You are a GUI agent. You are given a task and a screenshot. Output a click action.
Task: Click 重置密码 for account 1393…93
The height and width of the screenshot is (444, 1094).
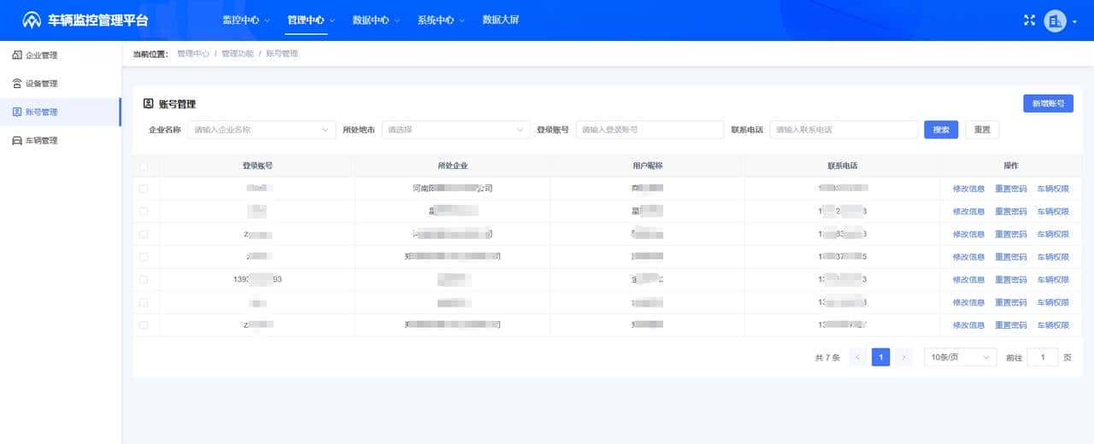(1010, 280)
